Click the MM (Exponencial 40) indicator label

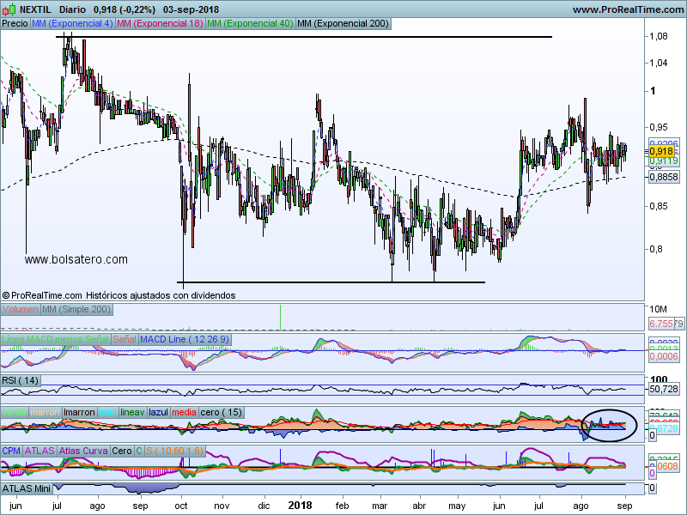point(250,24)
